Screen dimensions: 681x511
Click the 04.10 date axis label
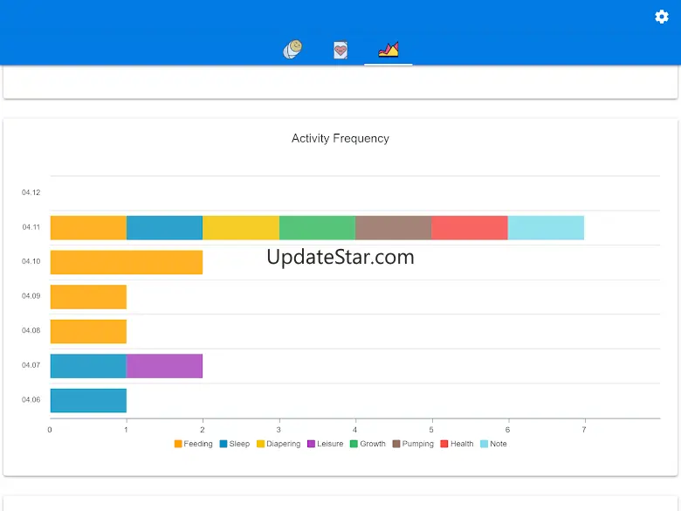pyautogui.click(x=31, y=261)
